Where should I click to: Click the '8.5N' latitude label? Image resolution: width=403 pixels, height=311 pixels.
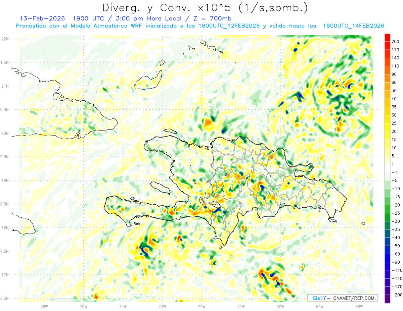(x=5, y=204)
